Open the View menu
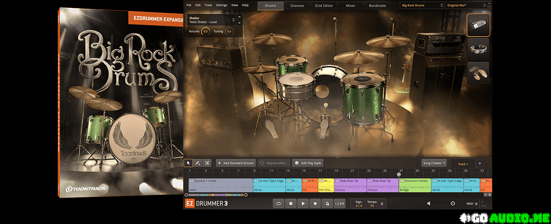This screenshot has height=224, width=551. tap(235, 5)
